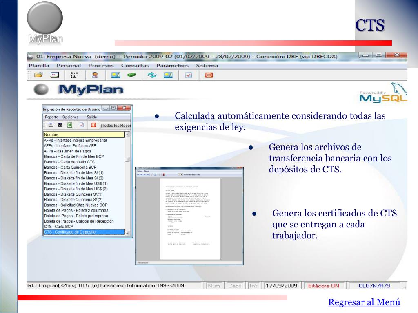Click the Caps status bar indicator
The image size is (418, 313).
(235, 286)
